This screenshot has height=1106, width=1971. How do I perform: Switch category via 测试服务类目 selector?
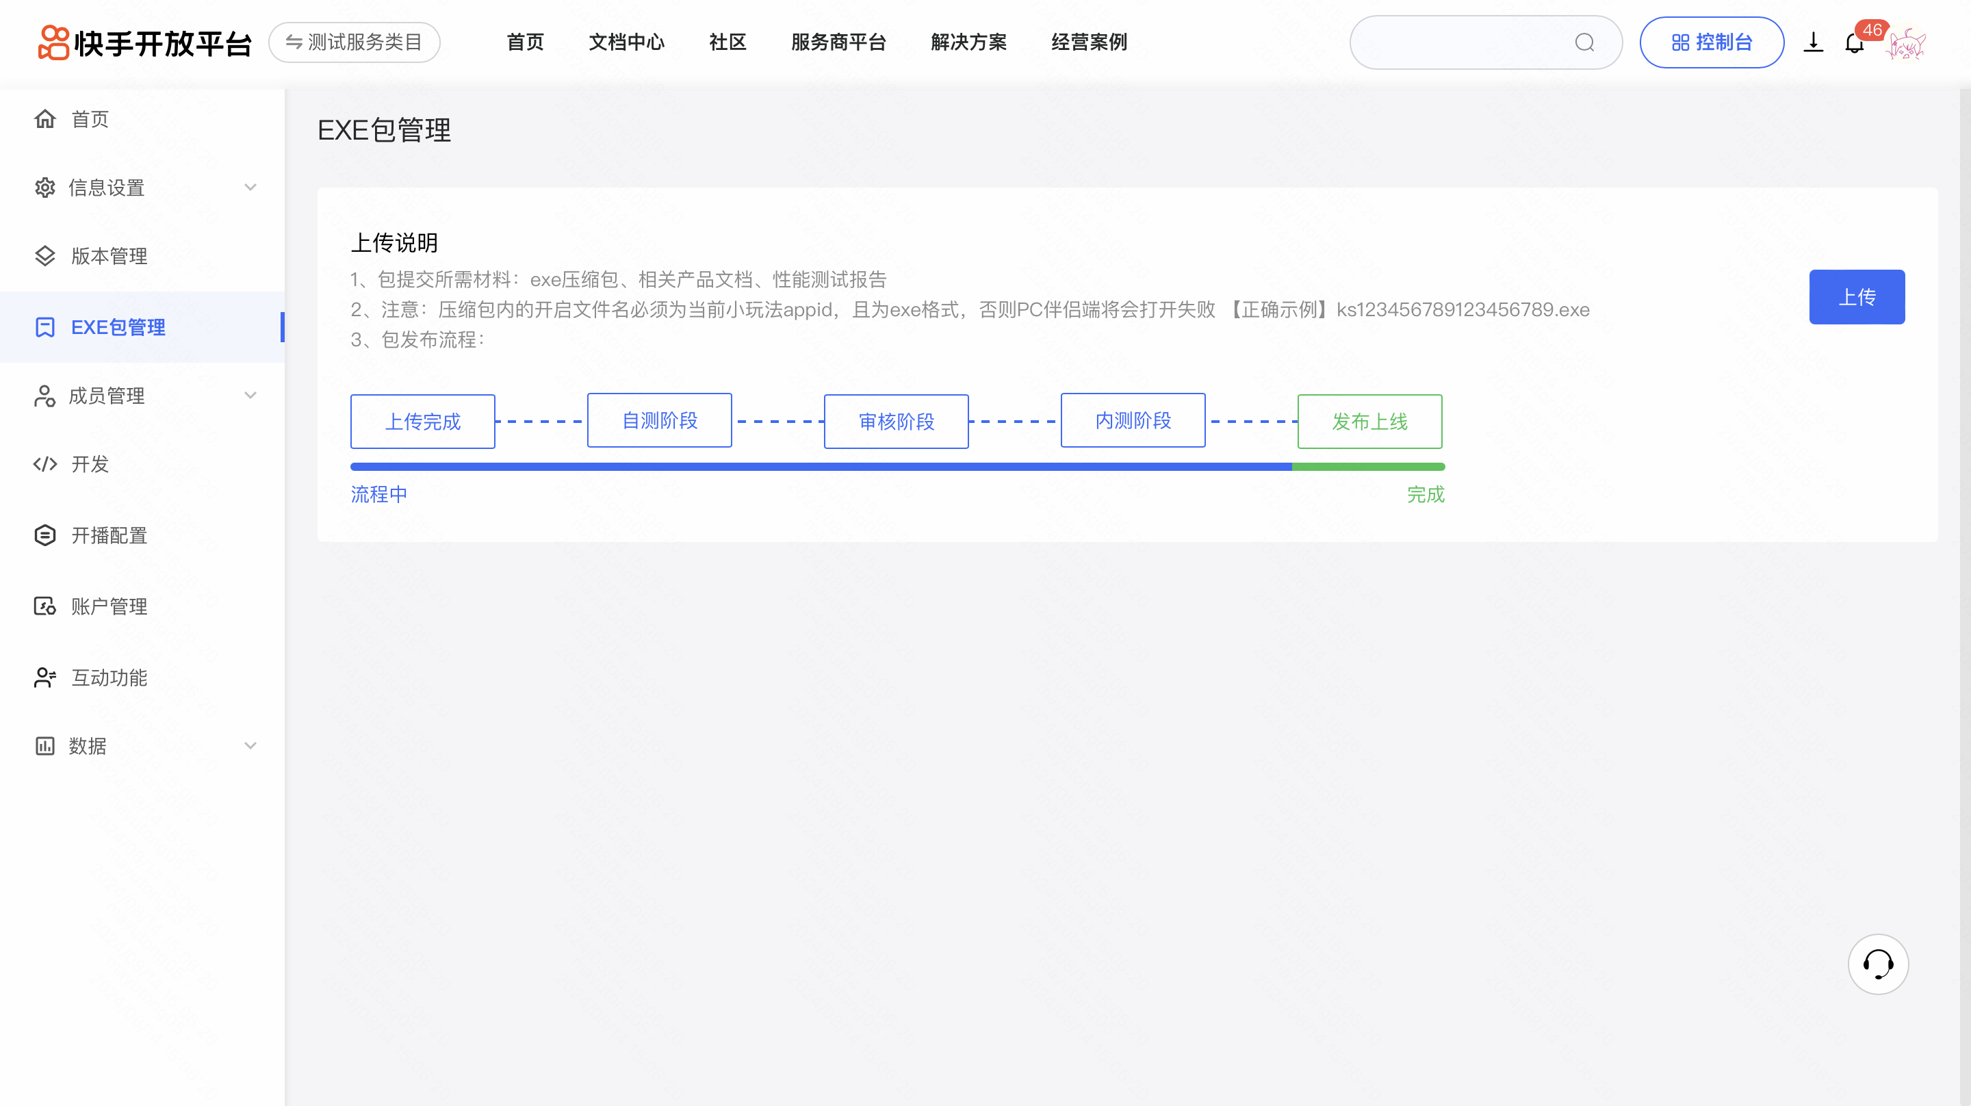tap(355, 42)
